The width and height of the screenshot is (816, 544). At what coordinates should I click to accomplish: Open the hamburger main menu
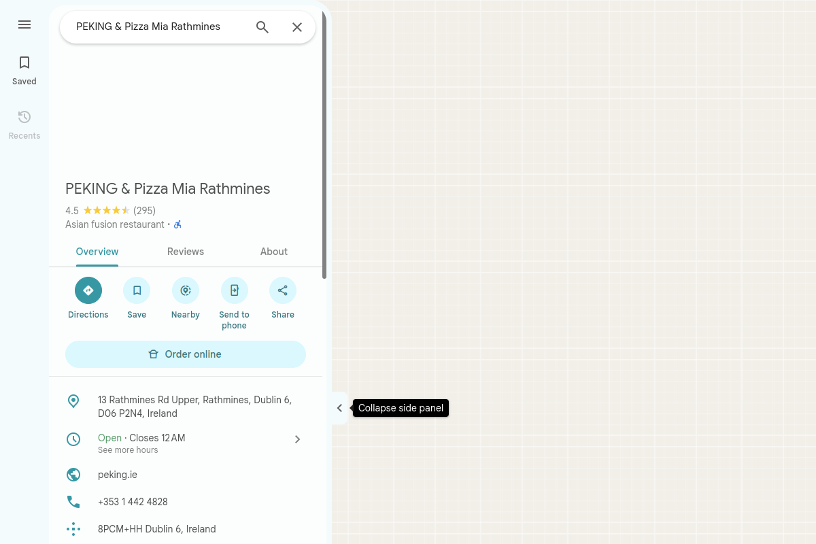(24, 24)
